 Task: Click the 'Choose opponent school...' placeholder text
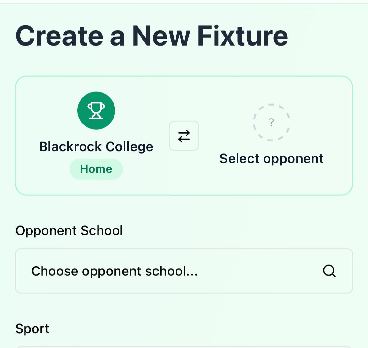114,271
